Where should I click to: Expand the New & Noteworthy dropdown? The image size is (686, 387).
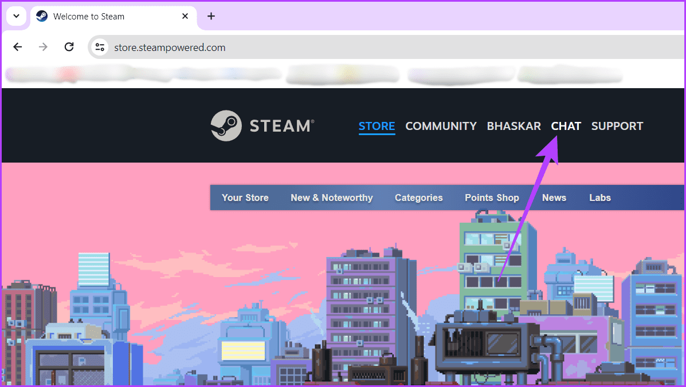[331, 198]
